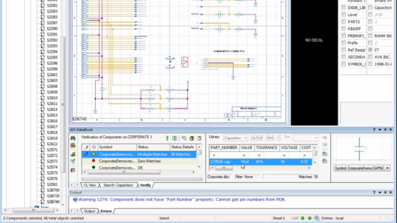Pin the Output panel
397x223 pixels.
(x=385, y=192)
